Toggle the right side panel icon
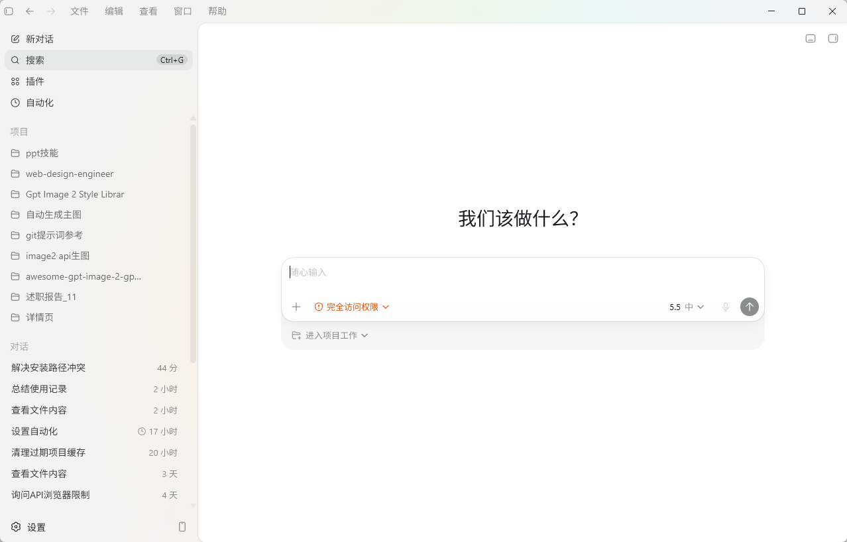 pyautogui.click(x=833, y=38)
